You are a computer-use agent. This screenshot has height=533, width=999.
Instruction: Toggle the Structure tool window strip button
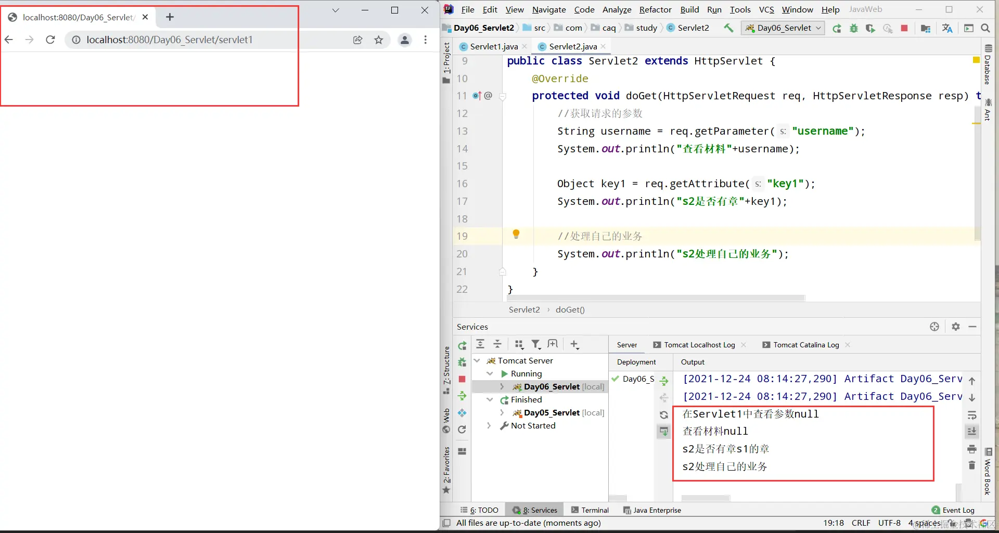(446, 369)
